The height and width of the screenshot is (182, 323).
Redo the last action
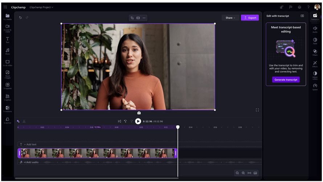pos(27,18)
